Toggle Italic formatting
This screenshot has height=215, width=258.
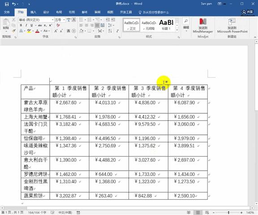coord(26,26)
